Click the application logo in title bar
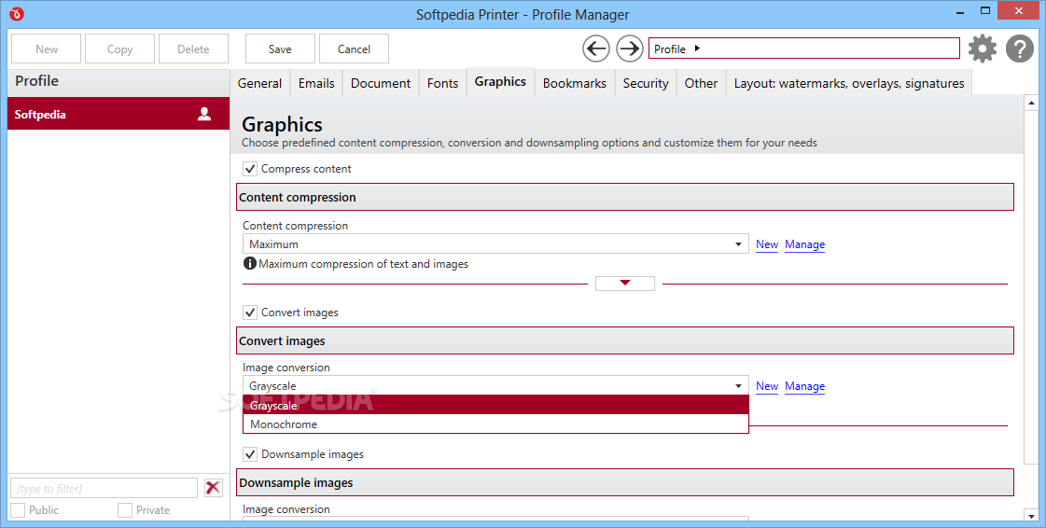Screen dimensions: 1046x528 (17, 13)
